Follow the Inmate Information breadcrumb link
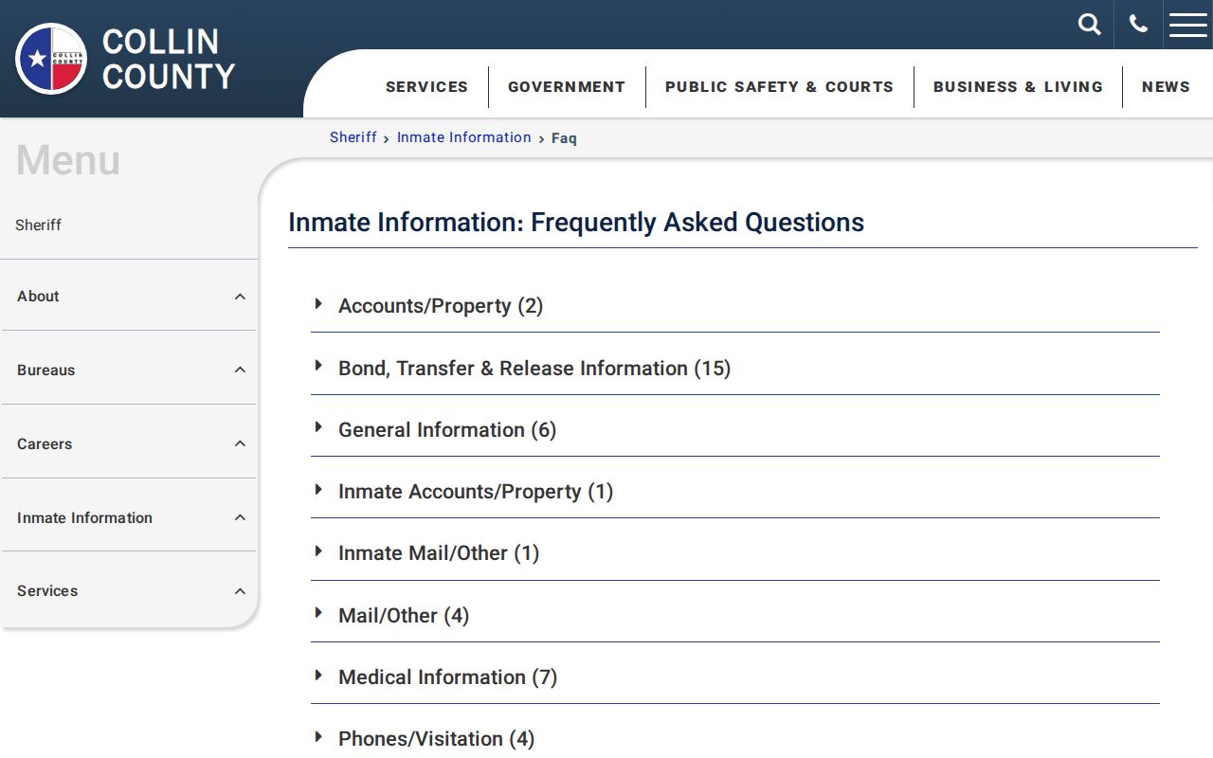Viewport: 1213px width, 758px height. click(x=464, y=137)
